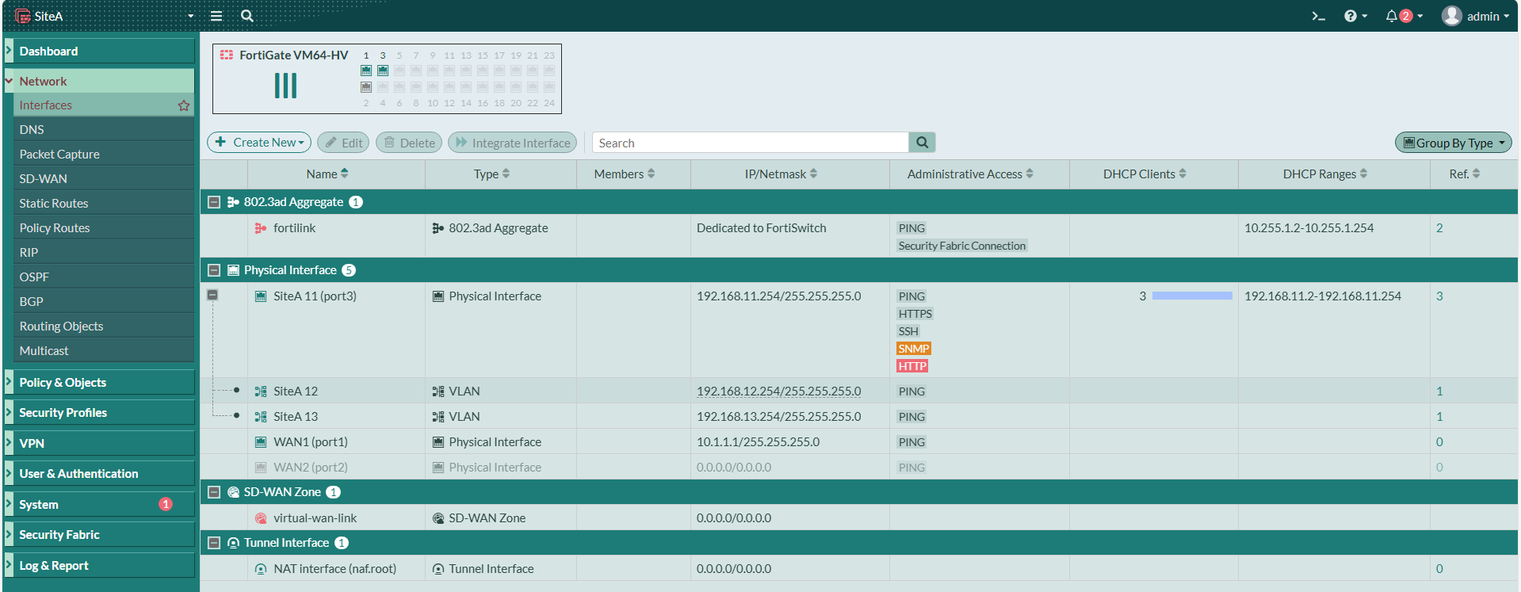Open Policy Routes
This screenshot has width=1521, height=592.
click(x=104, y=228)
